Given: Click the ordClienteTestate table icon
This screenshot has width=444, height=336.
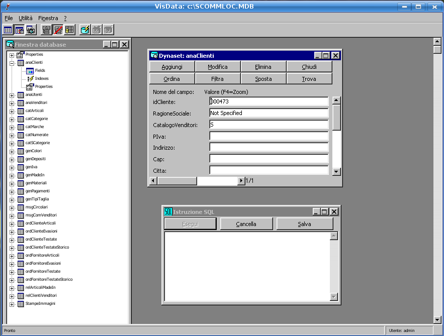Looking at the screenshot, I should point(21,240).
